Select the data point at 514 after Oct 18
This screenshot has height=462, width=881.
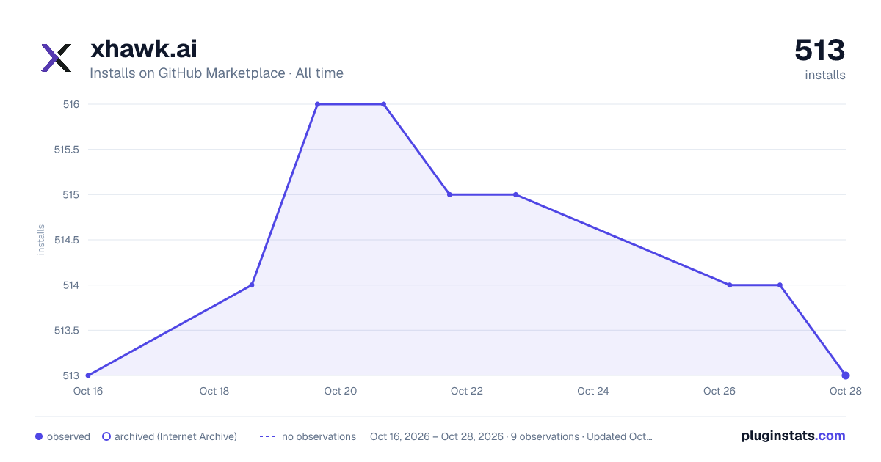(252, 285)
